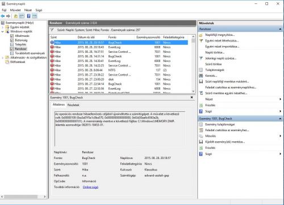This screenshot has height=205, width=284.
Task: Collapse the Windows-naplók tree node
Action: pos(2,31)
